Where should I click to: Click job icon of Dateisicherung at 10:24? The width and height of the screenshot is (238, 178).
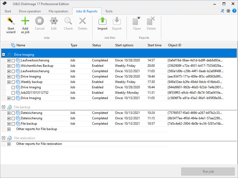pos(18,113)
